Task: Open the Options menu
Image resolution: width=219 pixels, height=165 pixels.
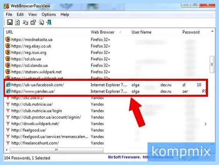Action: coord(49,14)
